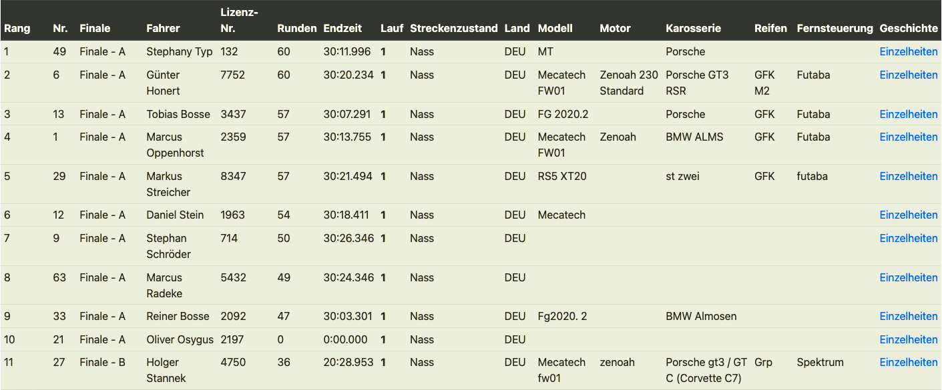
Task: Open Einzelheiten for Markus Streicher
Action: pos(909,176)
